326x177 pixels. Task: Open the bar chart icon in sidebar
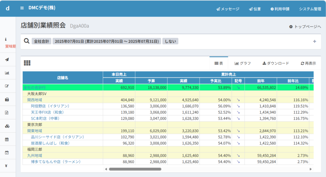(x=7, y=73)
